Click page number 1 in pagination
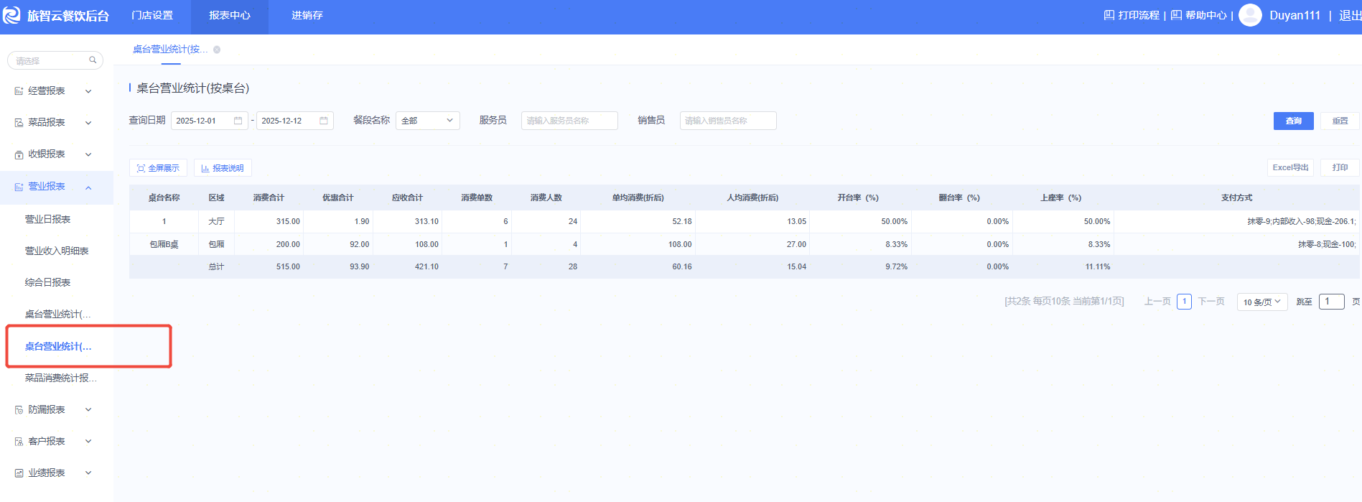 click(1185, 302)
